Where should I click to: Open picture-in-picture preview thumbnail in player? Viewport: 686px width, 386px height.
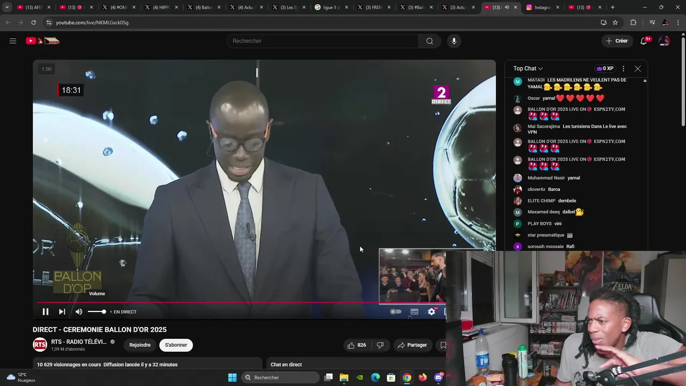[x=412, y=276]
